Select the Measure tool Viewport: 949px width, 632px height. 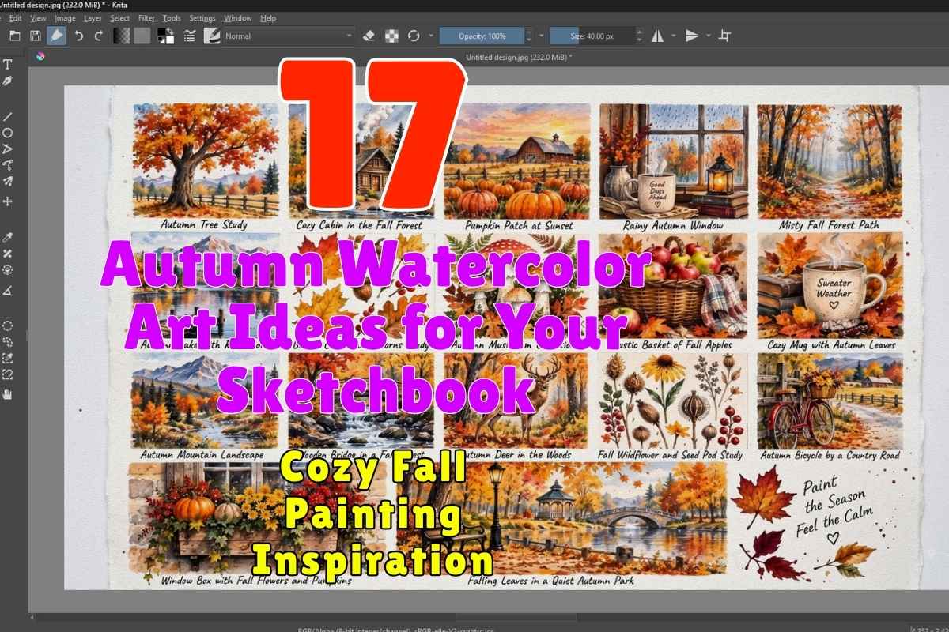tap(8, 291)
